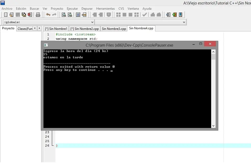Switch to the Clases side panel tab
Screen dimensions: 251x163
pyautogui.click(x=25, y=29)
